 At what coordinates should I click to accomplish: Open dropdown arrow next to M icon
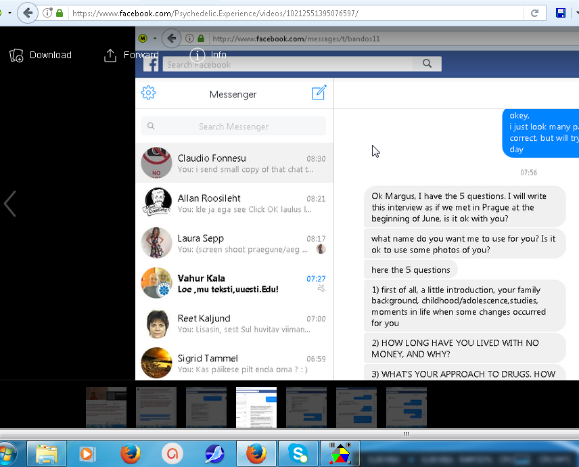point(155,39)
